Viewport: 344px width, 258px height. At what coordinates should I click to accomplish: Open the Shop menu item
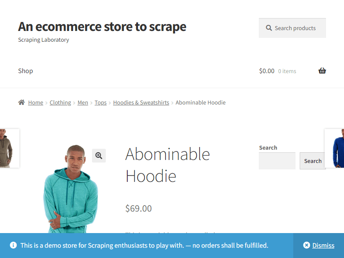tap(25, 71)
